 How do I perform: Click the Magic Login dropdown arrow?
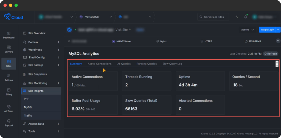(x=278, y=30)
